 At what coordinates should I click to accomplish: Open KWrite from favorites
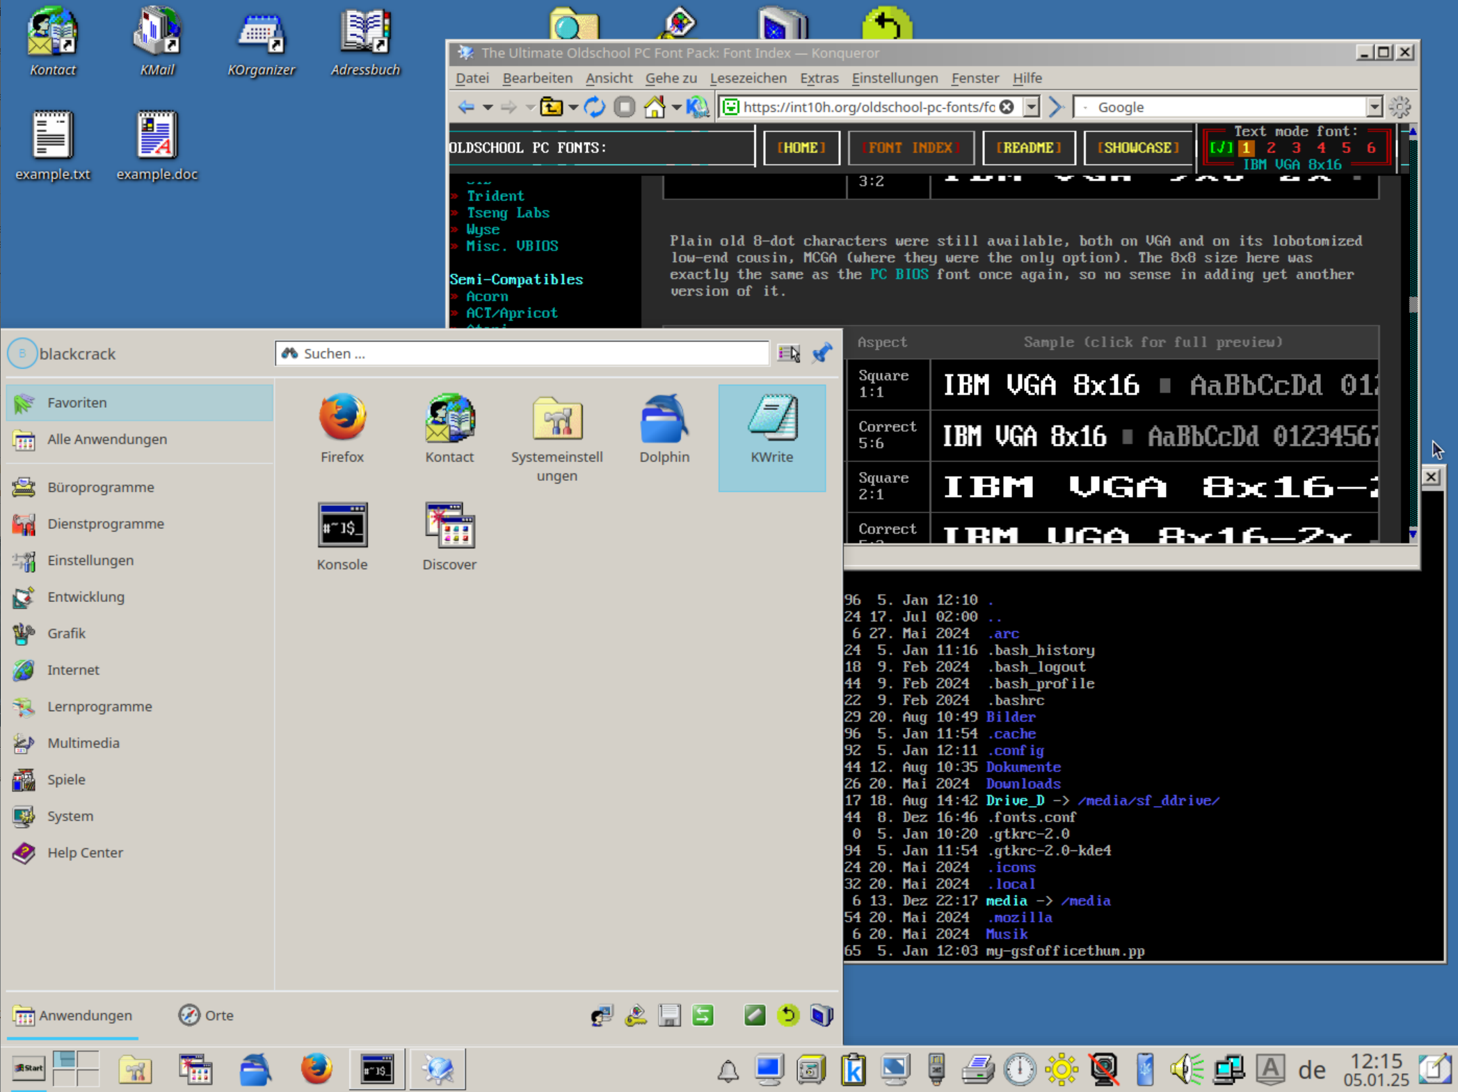tap(772, 437)
